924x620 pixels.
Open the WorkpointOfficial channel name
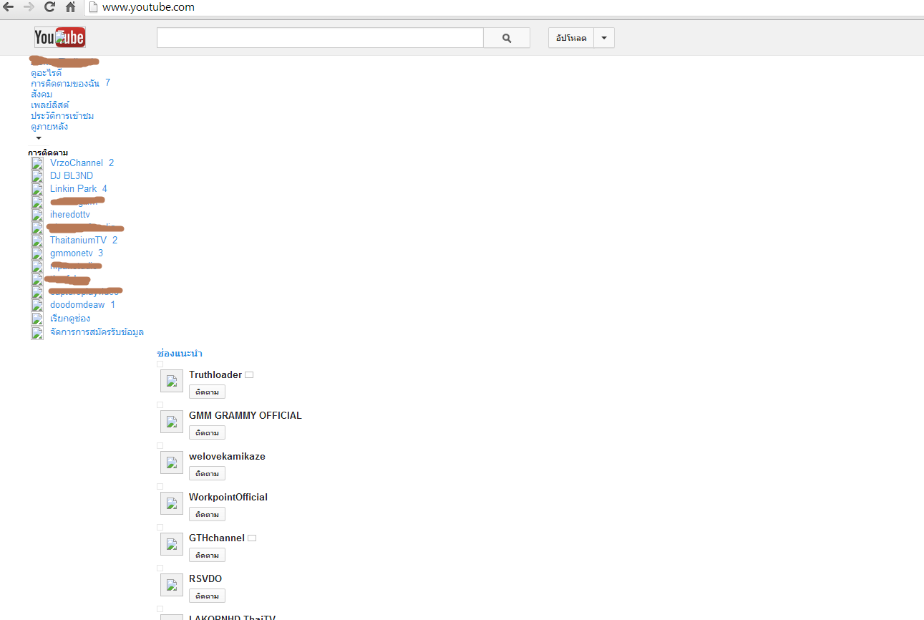point(228,498)
